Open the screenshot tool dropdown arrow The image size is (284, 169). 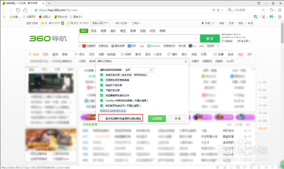pyautogui.click(x=267, y=17)
